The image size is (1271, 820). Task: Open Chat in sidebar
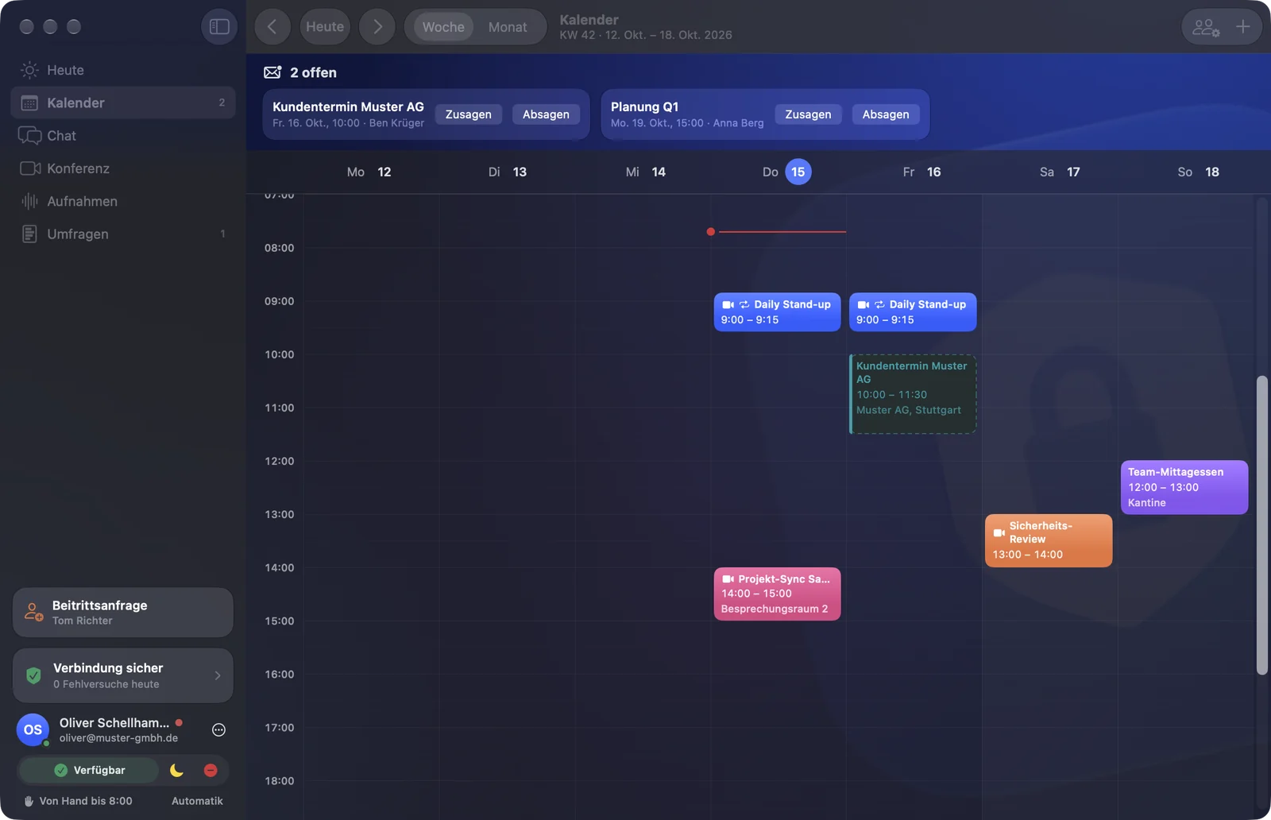coord(123,136)
